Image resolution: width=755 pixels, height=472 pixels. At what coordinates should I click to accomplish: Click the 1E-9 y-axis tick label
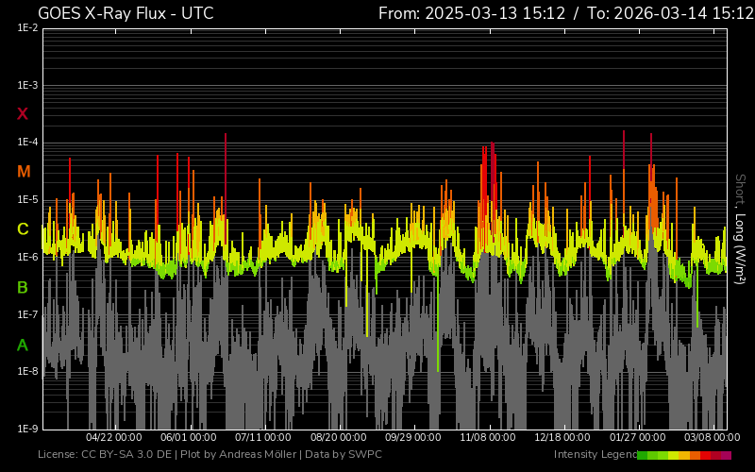(25, 429)
